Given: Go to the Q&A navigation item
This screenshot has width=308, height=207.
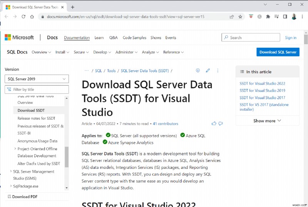Looking at the screenshot, I should (113, 38).
